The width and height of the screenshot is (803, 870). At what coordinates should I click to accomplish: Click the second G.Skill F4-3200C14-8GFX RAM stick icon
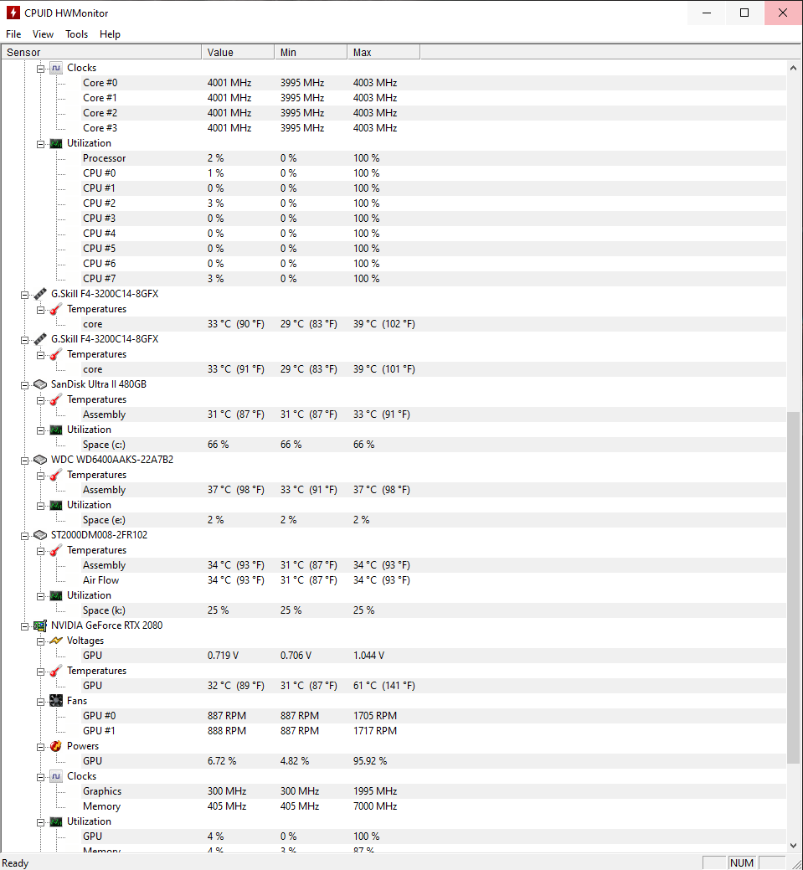point(40,339)
